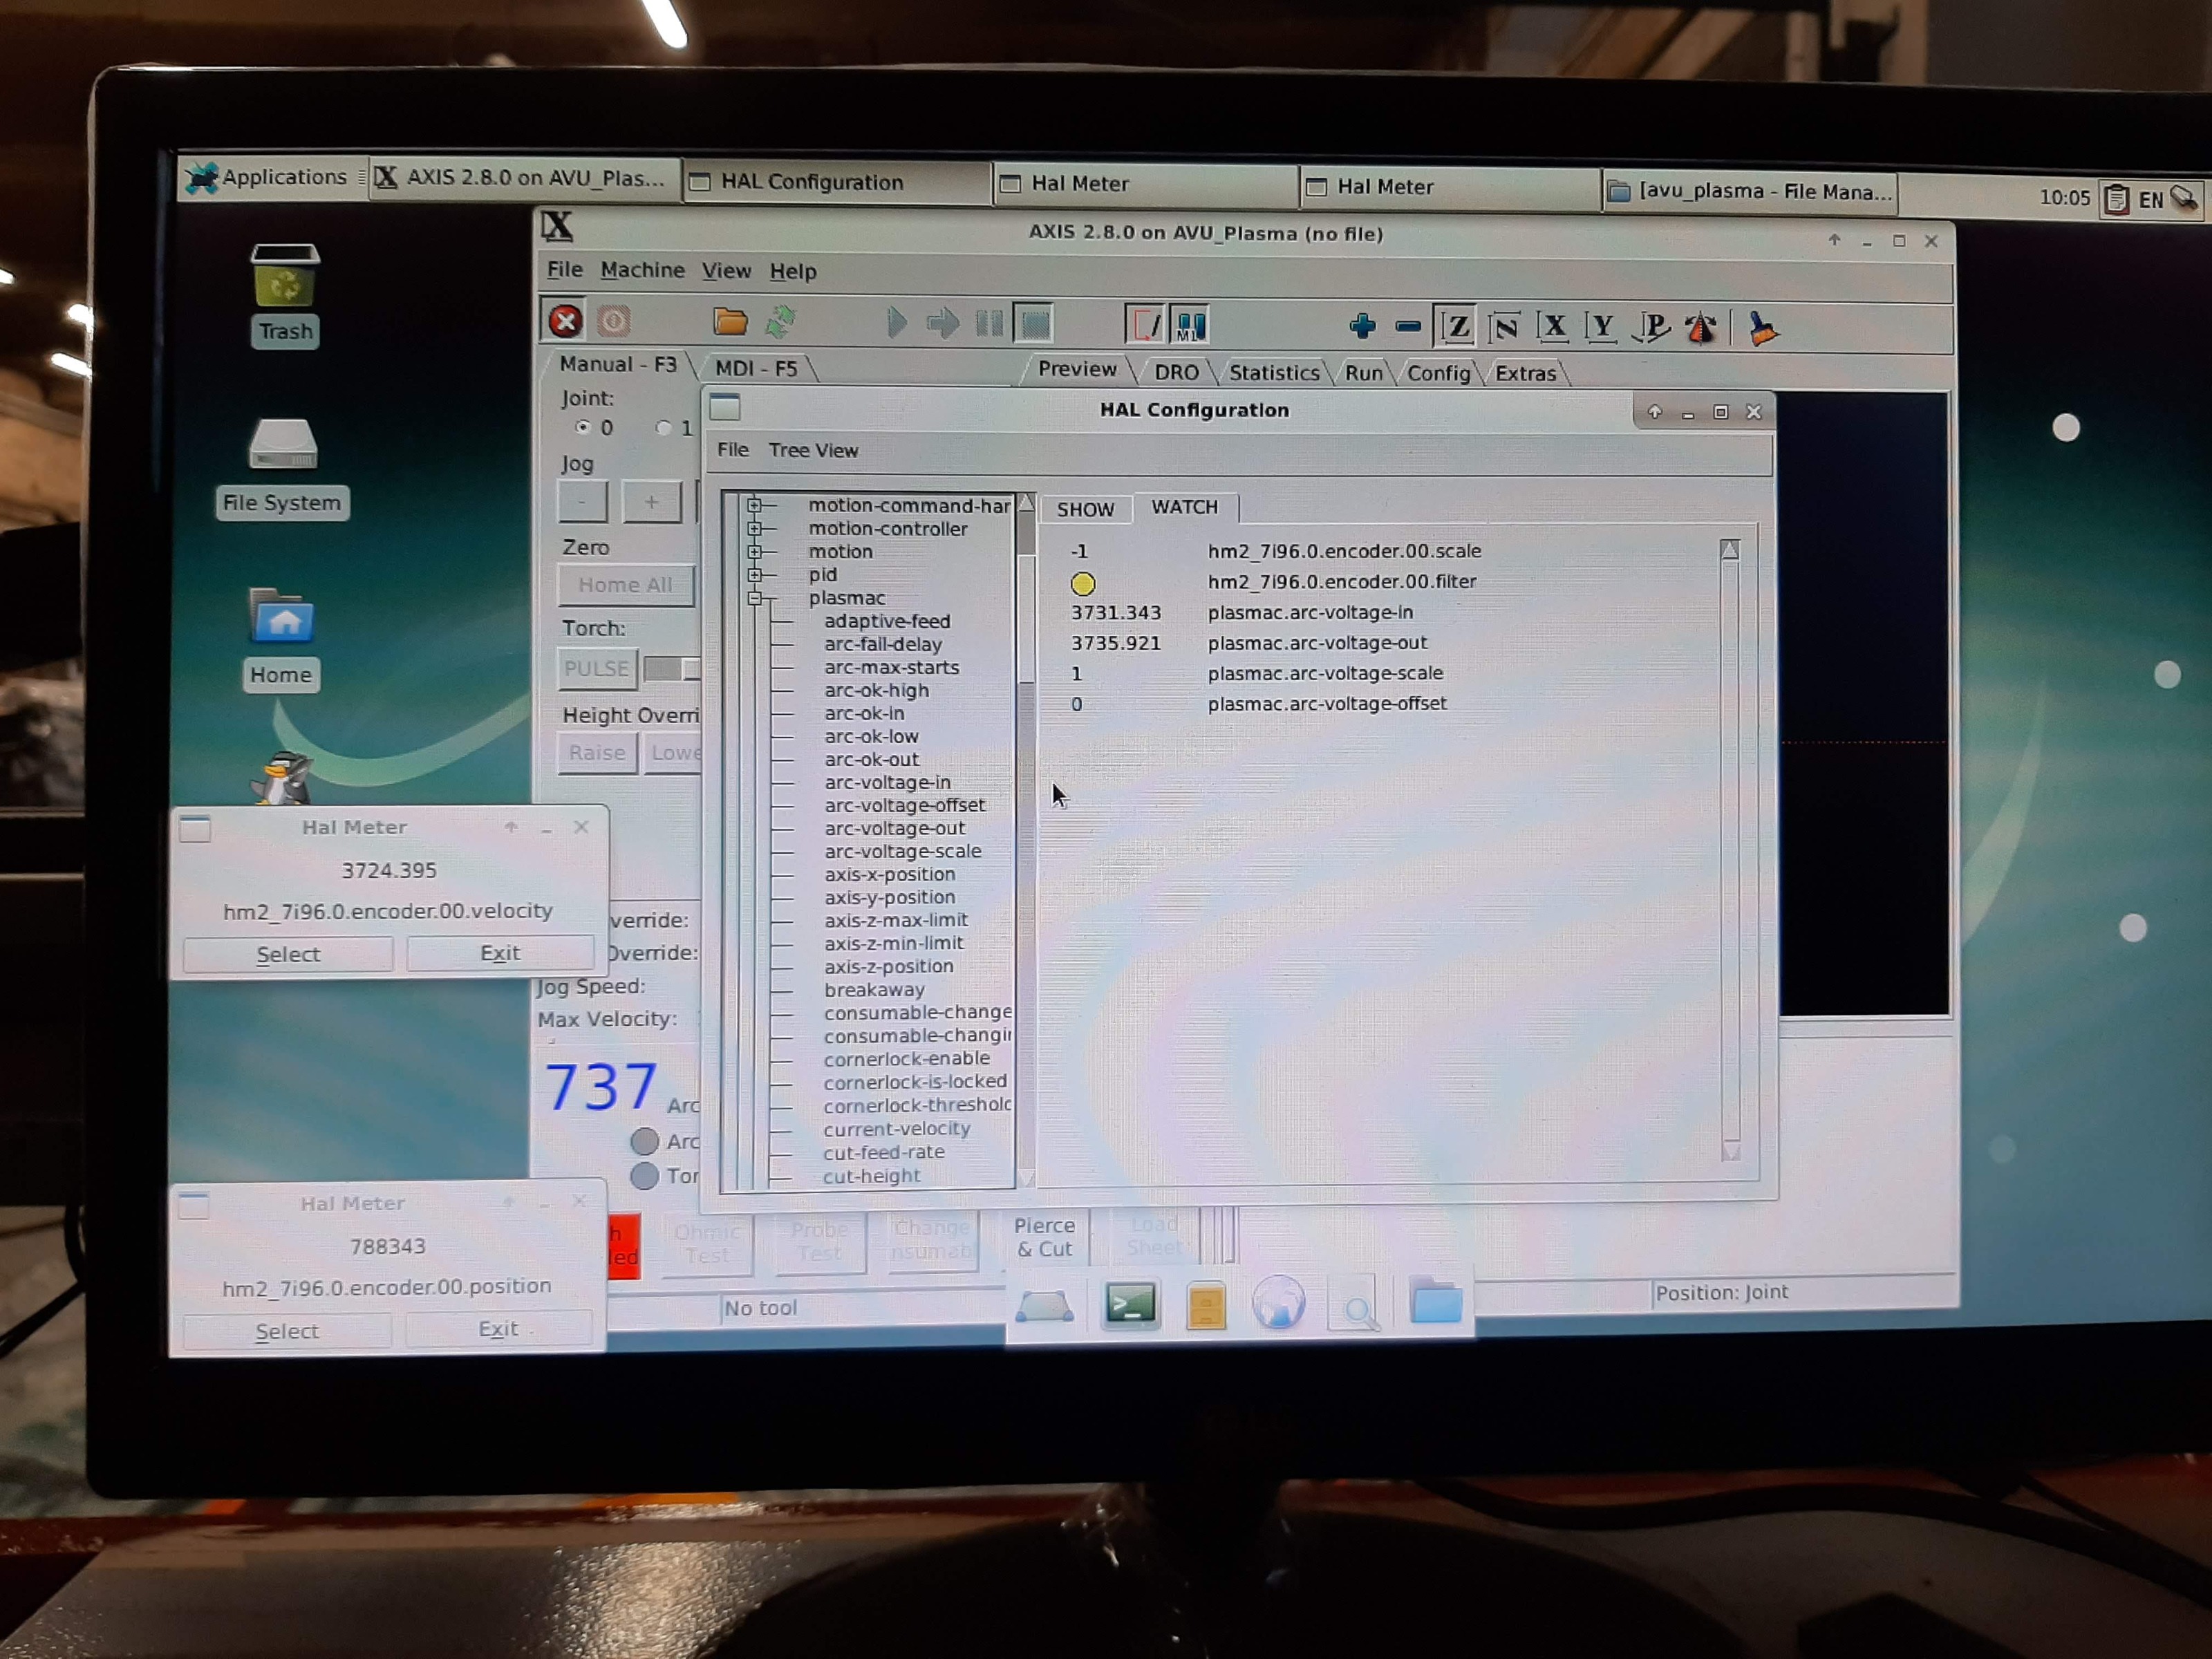This screenshot has width=2212, height=1659.
Task: Click Exit in the encoder position Hal Meter
Action: click(x=498, y=1329)
